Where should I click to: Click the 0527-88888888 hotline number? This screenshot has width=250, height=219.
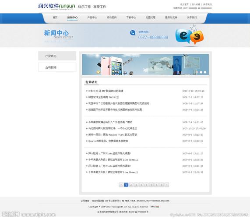click(153, 37)
